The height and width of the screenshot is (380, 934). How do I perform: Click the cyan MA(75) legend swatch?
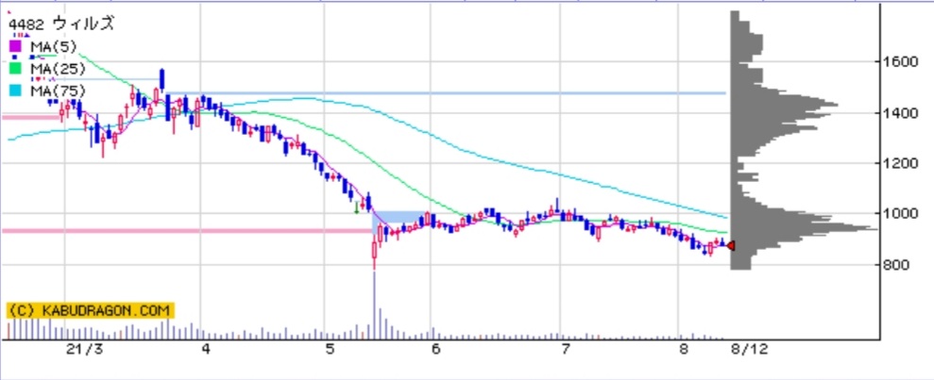coord(15,91)
